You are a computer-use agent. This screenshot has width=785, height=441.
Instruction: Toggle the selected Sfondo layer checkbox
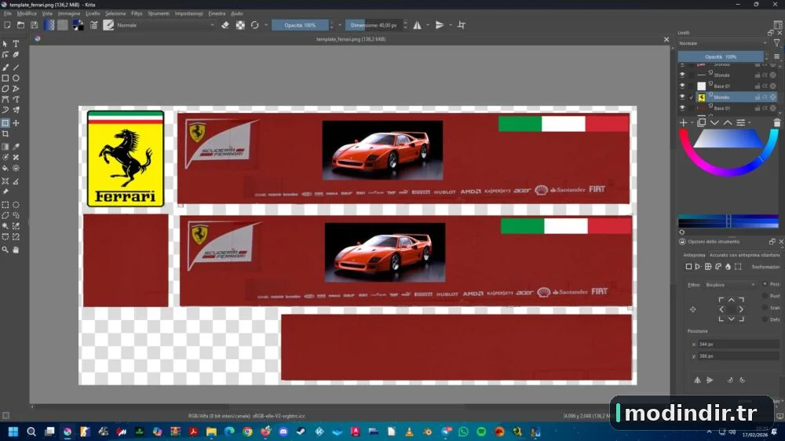pyautogui.click(x=692, y=97)
